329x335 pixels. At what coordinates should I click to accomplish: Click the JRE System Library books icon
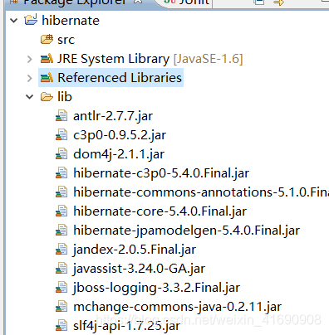47,59
